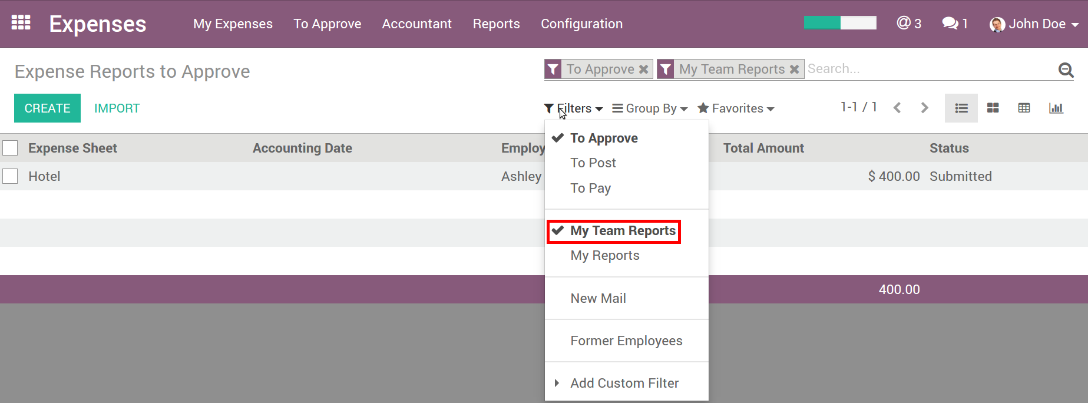Open the apps grid menu icon
The image size is (1088, 403).
pos(21,23)
